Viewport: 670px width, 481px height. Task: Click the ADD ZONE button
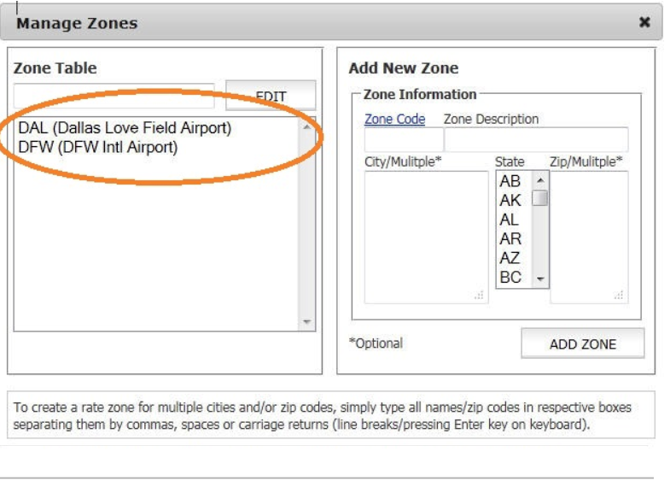(582, 343)
